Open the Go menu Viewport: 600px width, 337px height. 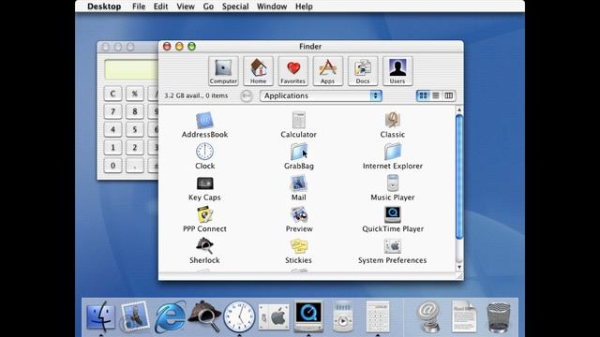[208, 7]
